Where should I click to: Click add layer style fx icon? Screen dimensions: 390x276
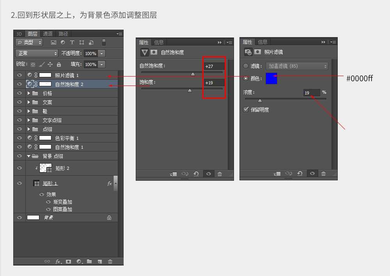click(x=58, y=262)
